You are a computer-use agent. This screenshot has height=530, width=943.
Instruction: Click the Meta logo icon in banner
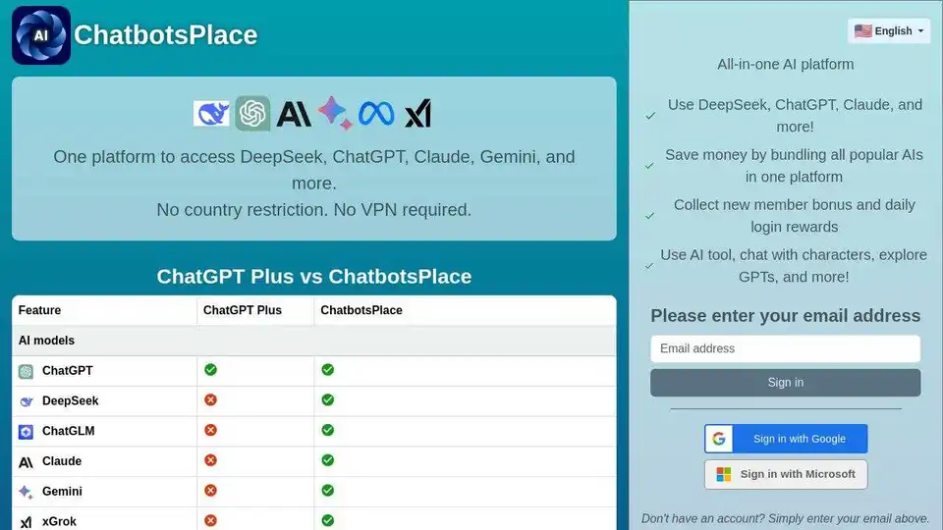tap(376, 114)
